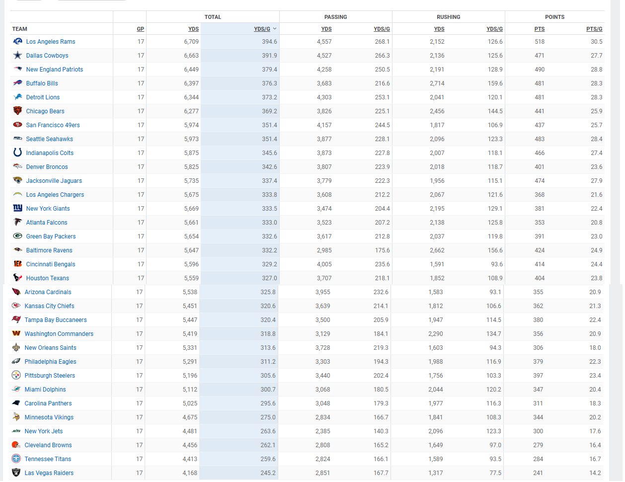625x482 pixels.
Task: Click the Cincinnati Bengals logo
Action: pos(18,264)
